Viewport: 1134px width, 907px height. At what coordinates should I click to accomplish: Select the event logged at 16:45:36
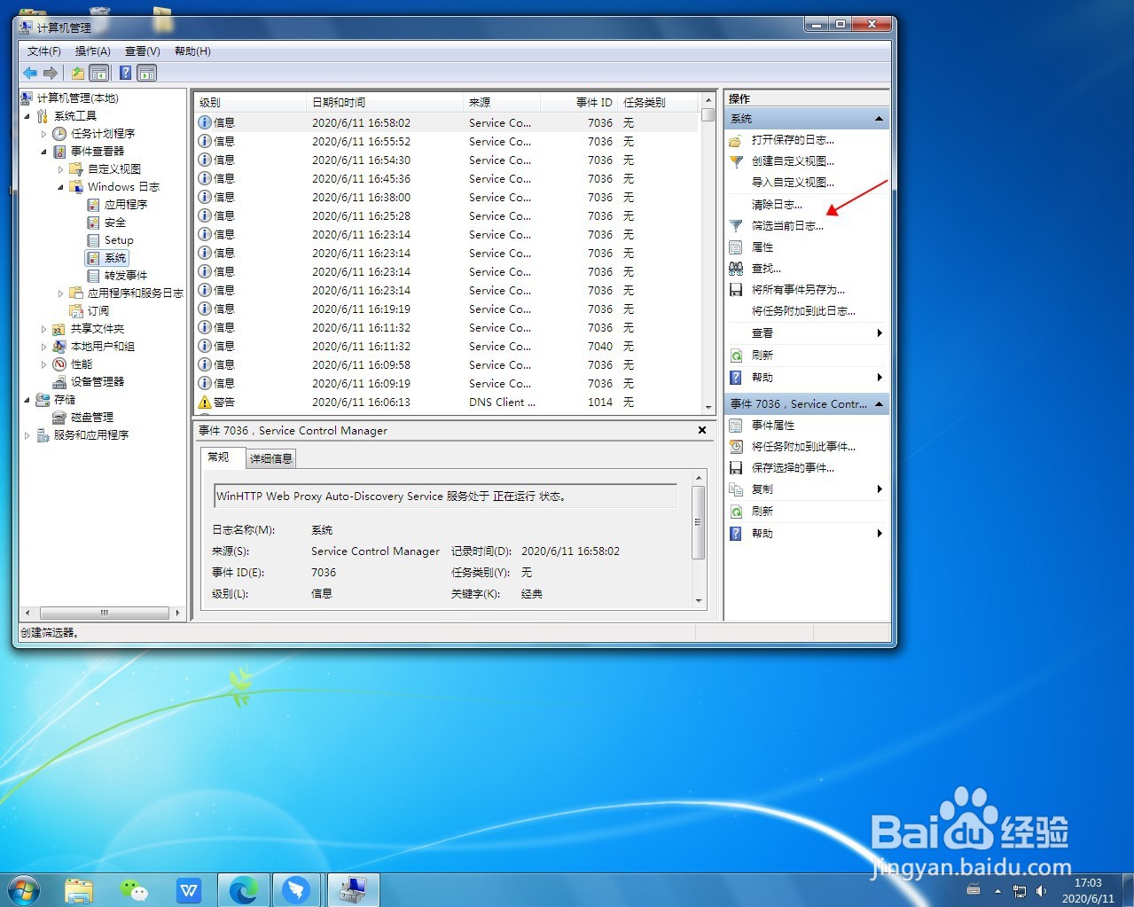coord(447,179)
